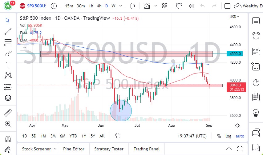Open the candlestick chart type dropdown
263x155 pixels.
(133, 6)
